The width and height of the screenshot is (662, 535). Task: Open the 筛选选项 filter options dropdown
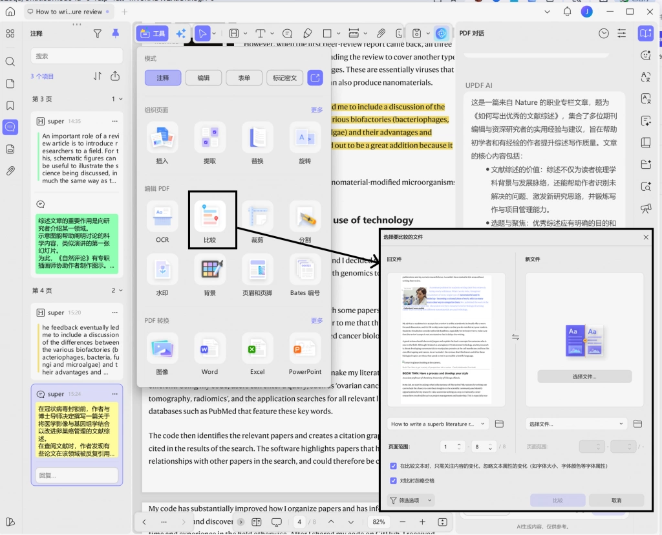pyautogui.click(x=411, y=500)
